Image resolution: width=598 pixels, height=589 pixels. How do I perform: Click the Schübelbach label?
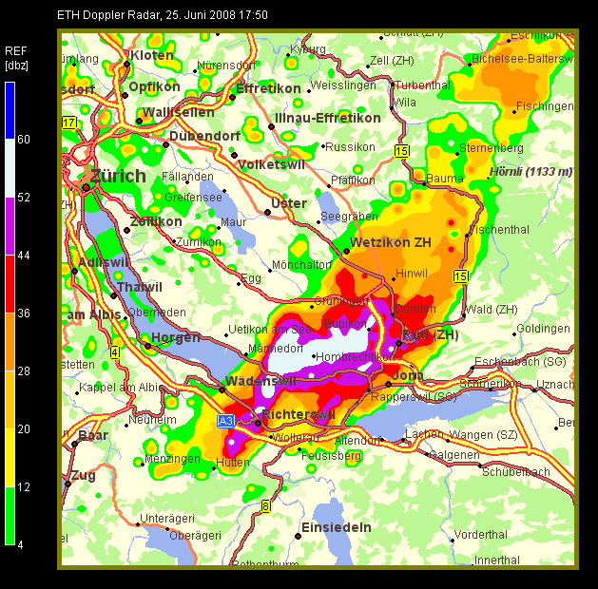click(516, 471)
